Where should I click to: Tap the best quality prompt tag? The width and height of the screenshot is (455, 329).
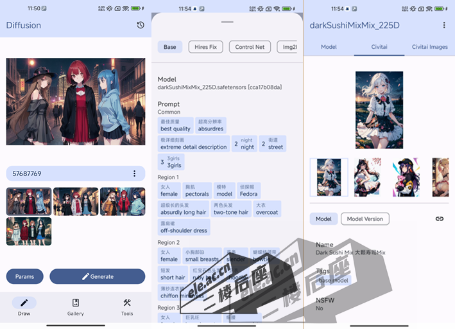click(x=176, y=125)
